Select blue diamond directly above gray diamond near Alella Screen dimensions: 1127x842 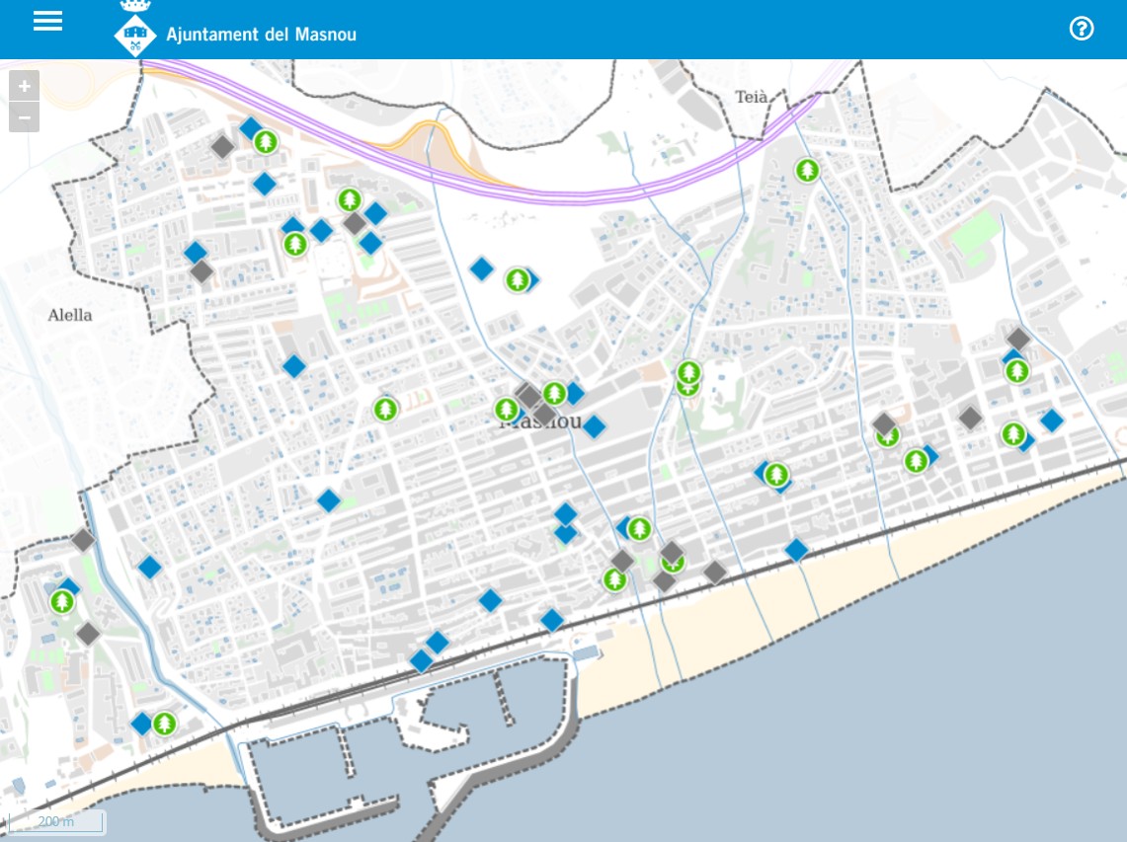[x=196, y=252]
